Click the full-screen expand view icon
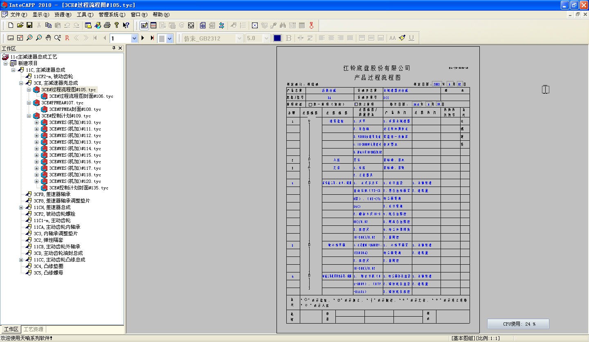This screenshot has height=342, width=589. [20, 38]
